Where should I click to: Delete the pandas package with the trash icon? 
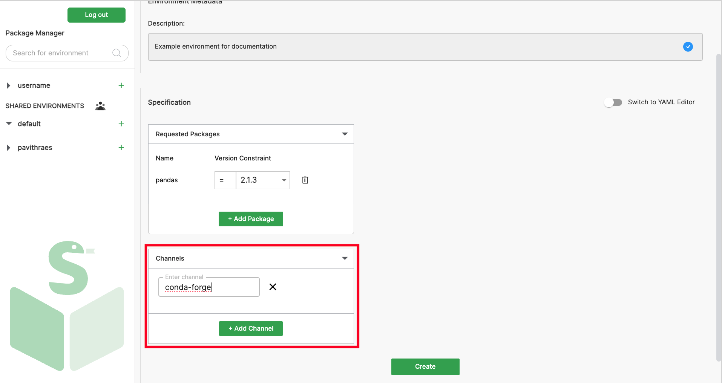[305, 180]
